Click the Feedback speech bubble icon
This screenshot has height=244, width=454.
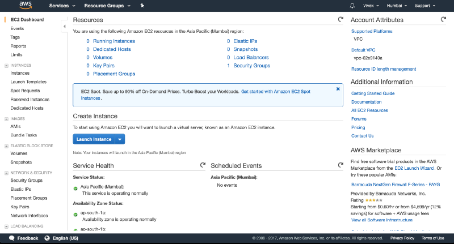(11, 238)
